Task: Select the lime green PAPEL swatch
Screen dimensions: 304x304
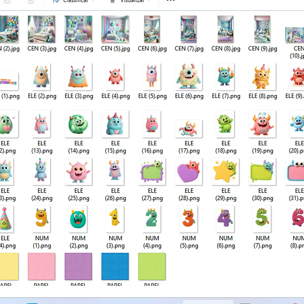Action: [152, 266]
